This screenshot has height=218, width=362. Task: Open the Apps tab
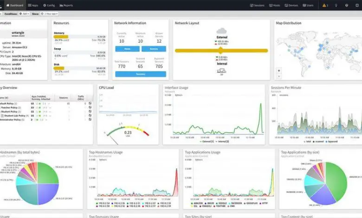(x=33, y=5)
